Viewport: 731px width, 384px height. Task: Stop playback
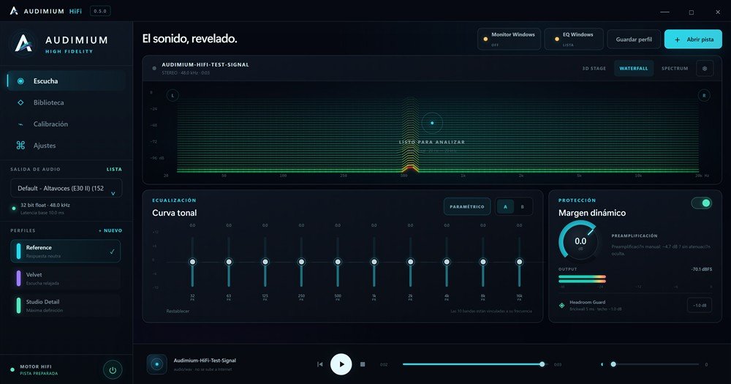[x=363, y=364]
